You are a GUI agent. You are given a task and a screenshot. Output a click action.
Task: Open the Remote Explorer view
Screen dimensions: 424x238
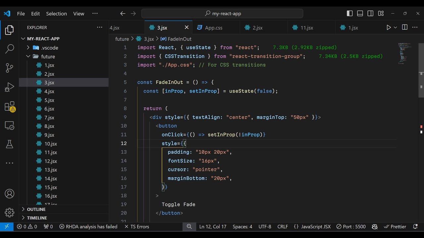tap(9, 125)
